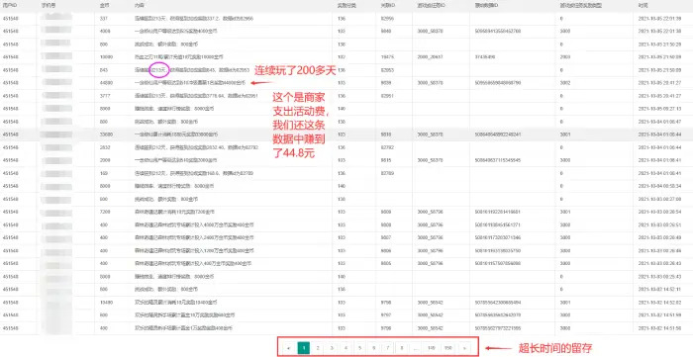The width and height of the screenshot is (693, 357).
Task: Select the coin value 33600 cell
Action: (106, 134)
